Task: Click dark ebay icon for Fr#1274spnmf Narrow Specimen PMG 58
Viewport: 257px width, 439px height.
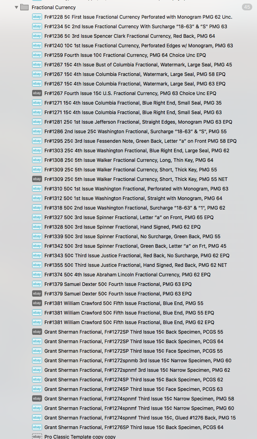Action: [x=37, y=398]
